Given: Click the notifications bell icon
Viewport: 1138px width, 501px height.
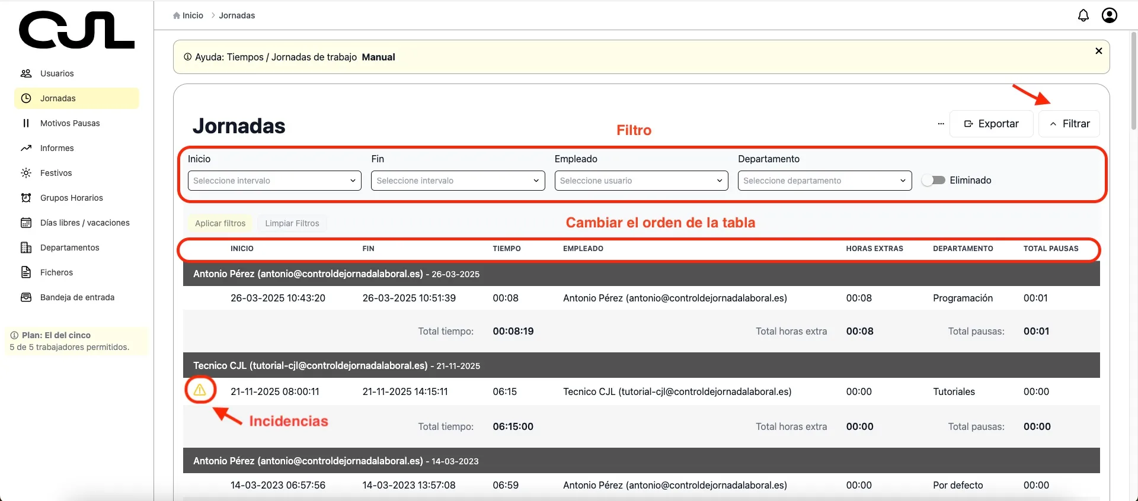Looking at the screenshot, I should pyautogui.click(x=1083, y=15).
